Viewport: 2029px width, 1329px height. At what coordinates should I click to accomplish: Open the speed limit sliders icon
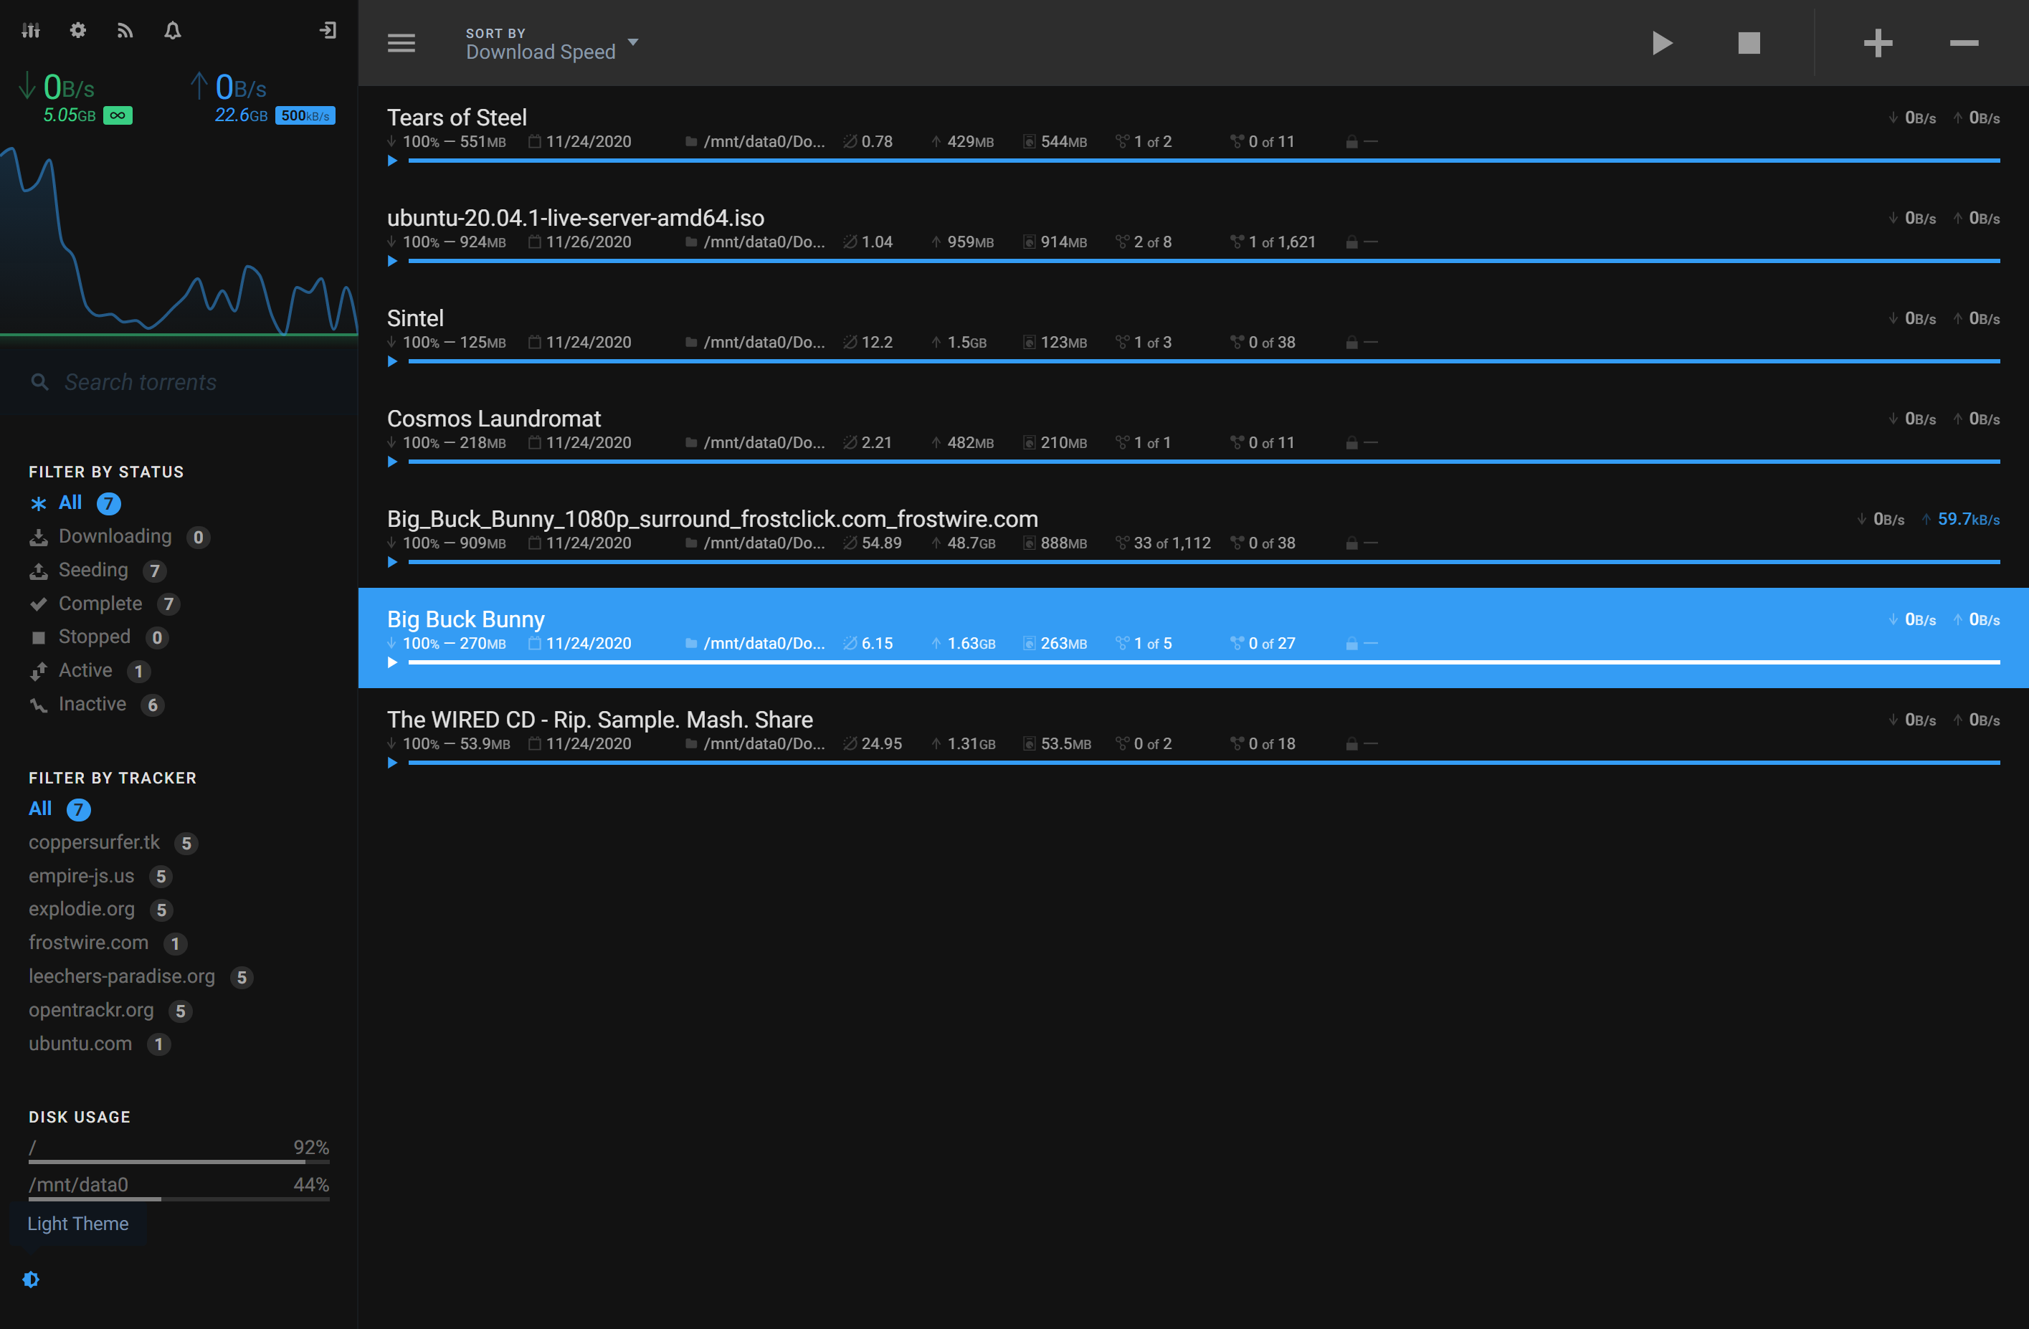pyautogui.click(x=32, y=30)
